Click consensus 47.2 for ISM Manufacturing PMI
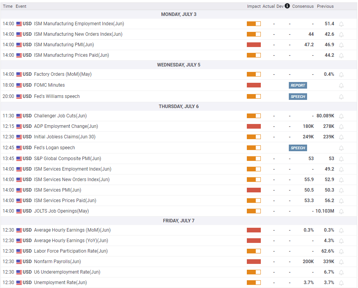 click(x=309, y=44)
